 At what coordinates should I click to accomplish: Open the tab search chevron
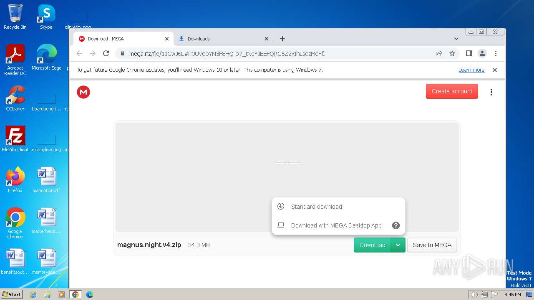click(456, 39)
